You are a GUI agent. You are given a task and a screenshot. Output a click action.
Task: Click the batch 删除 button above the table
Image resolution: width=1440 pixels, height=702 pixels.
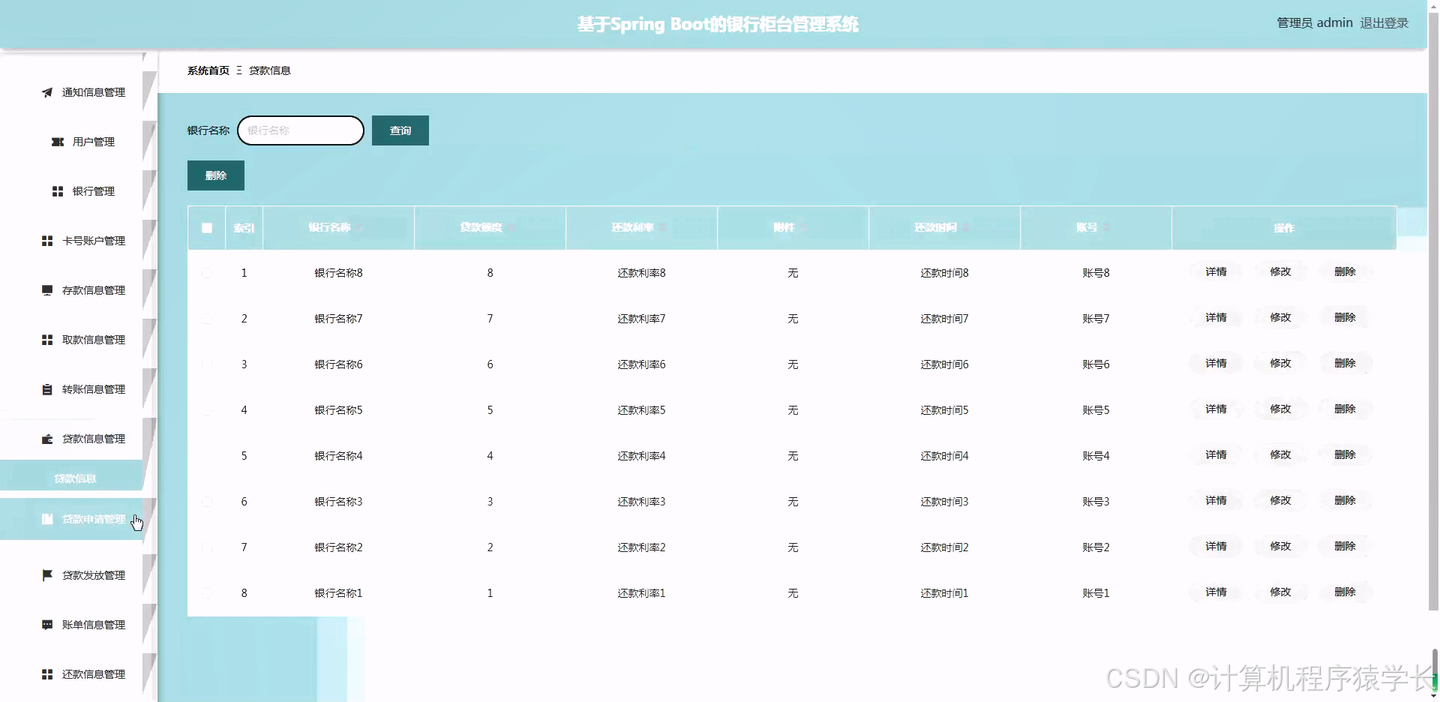216,175
